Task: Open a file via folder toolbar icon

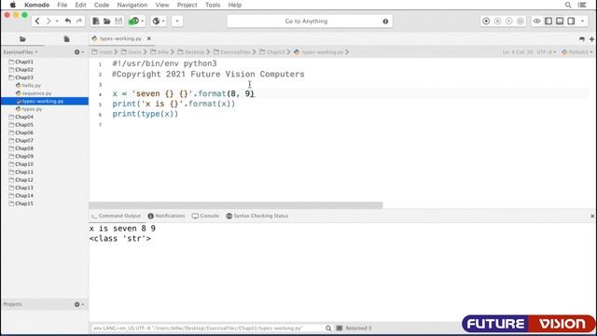Action: click(x=107, y=21)
